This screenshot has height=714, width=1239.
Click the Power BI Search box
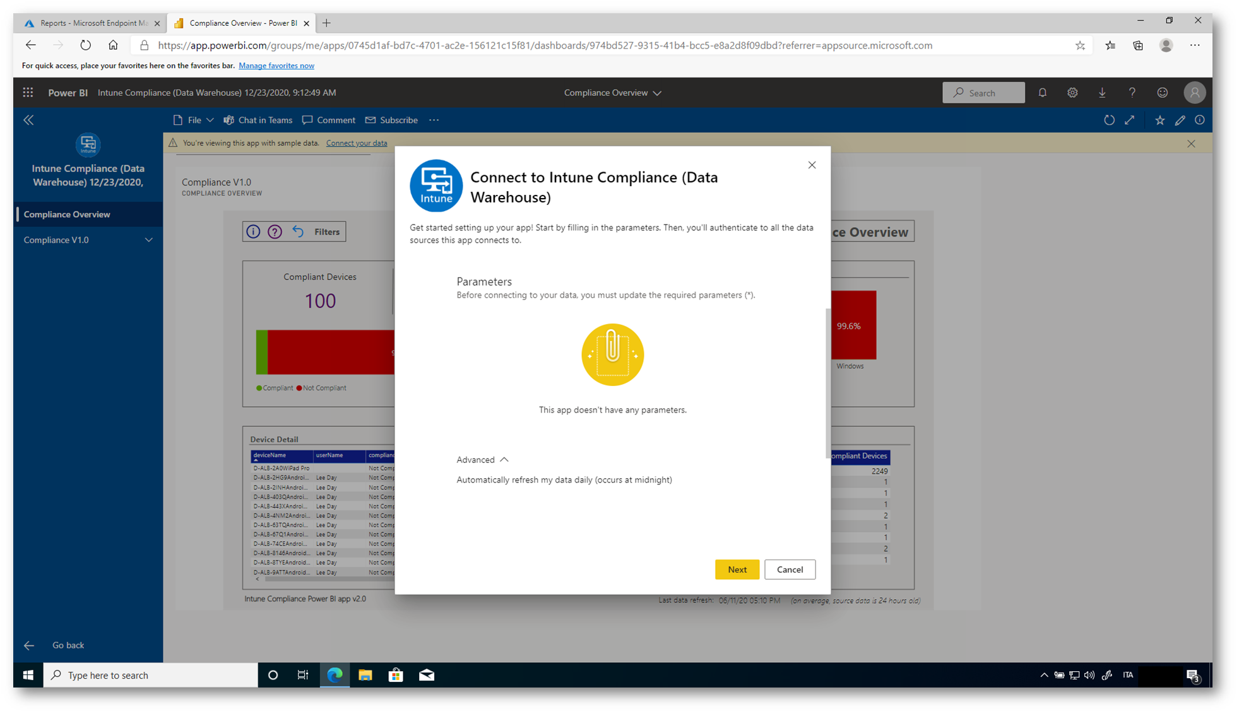pyautogui.click(x=983, y=93)
